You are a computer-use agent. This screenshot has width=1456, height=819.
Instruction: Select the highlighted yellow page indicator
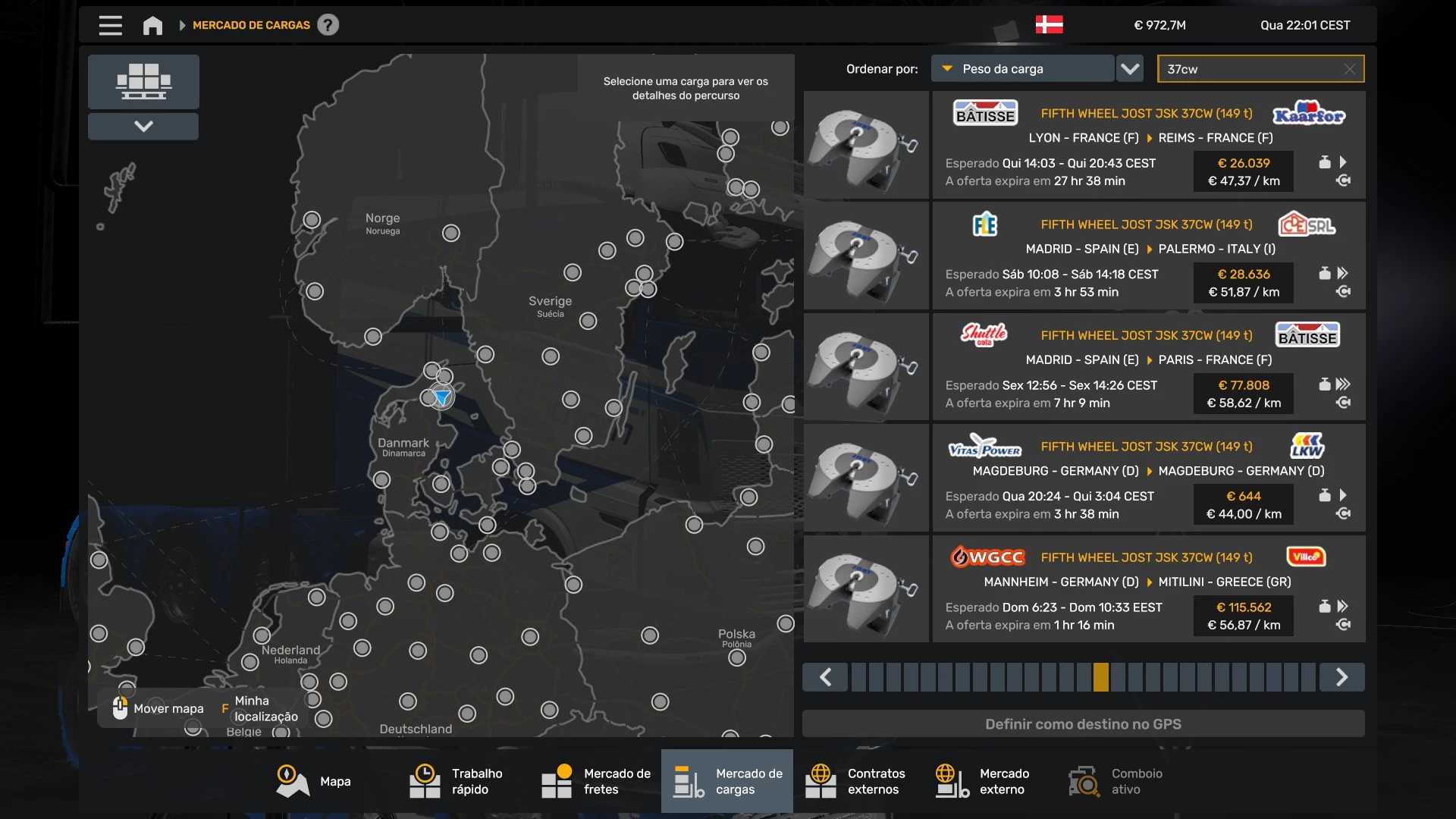tap(1100, 677)
